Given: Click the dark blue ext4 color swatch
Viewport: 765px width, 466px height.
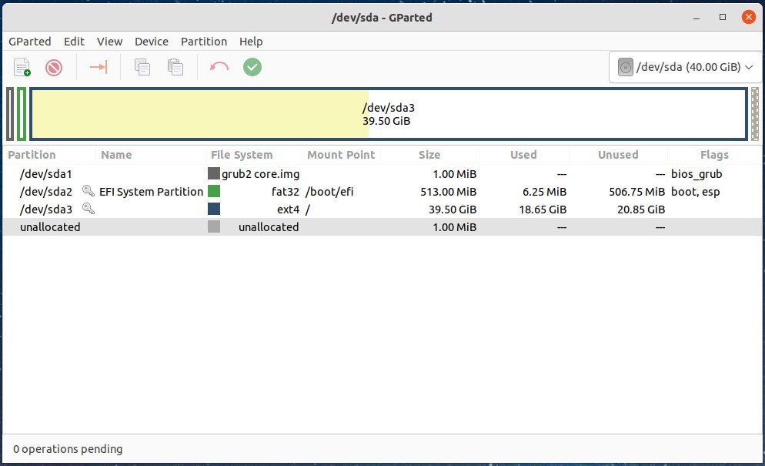Looking at the screenshot, I should click(x=214, y=209).
